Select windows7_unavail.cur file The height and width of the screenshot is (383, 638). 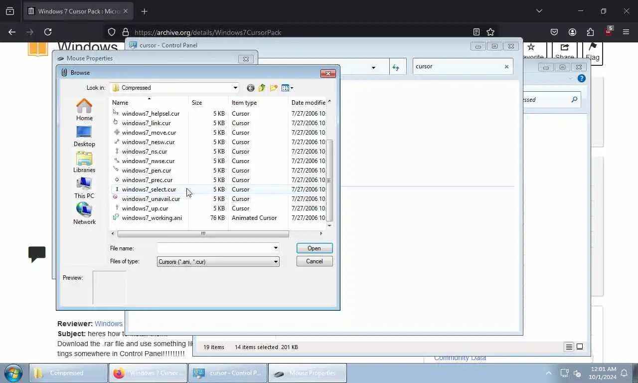coord(151,199)
